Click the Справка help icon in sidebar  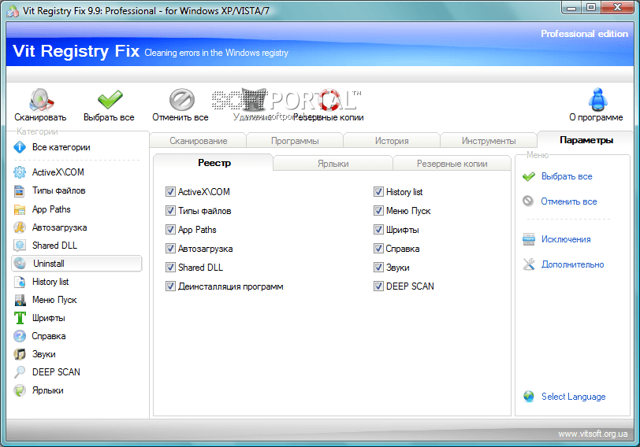20,336
